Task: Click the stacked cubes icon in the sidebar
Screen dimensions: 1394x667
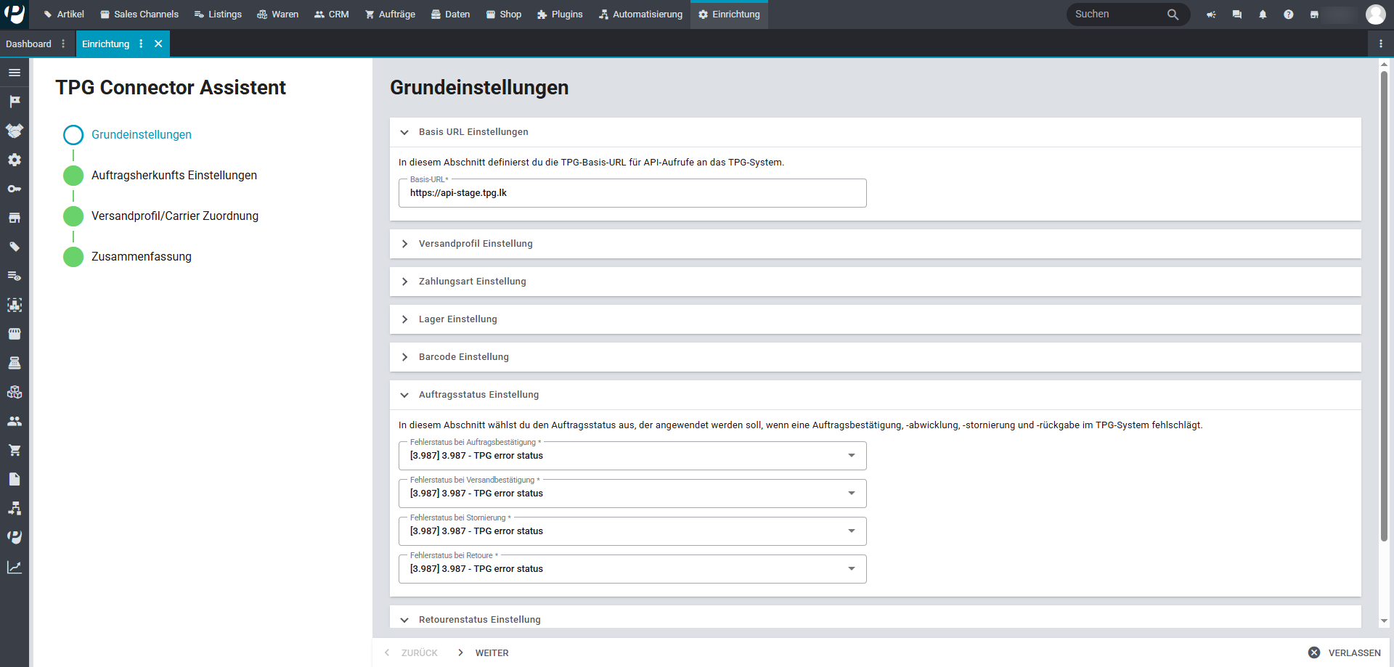Action: 15,392
